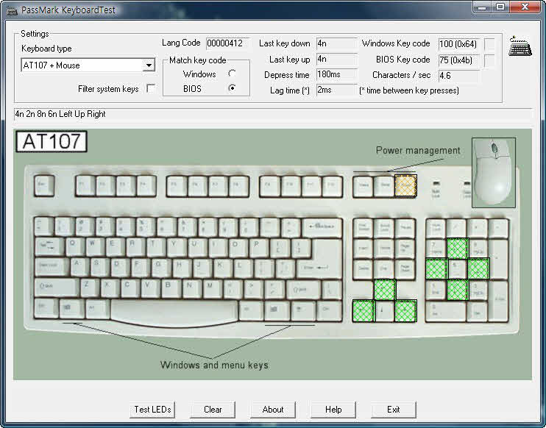Exit the KeyboardTest application
Image resolution: width=546 pixels, height=428 pixels.
[394, 410]
